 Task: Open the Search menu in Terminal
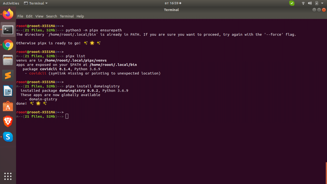51,16
